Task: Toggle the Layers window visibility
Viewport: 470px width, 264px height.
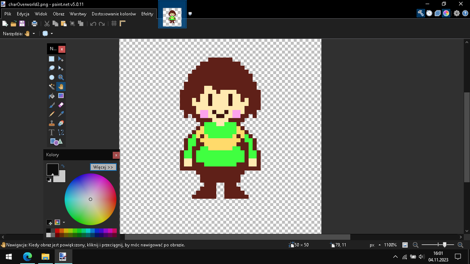Action: point(438,13)
